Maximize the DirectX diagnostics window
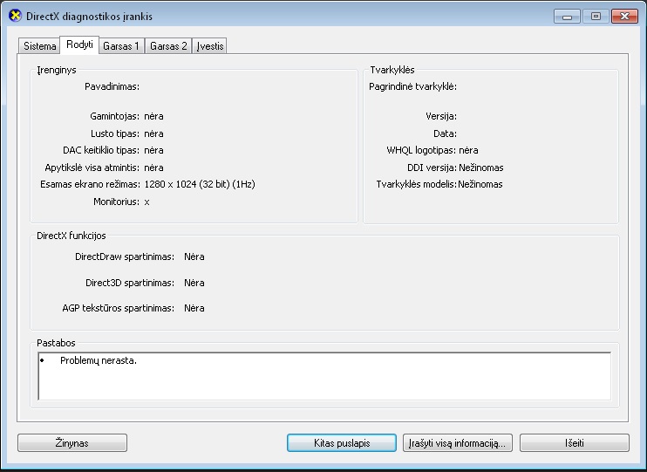The width and height of the screenshot is (647, 472). pyautogui.click(x=596, y=17)
